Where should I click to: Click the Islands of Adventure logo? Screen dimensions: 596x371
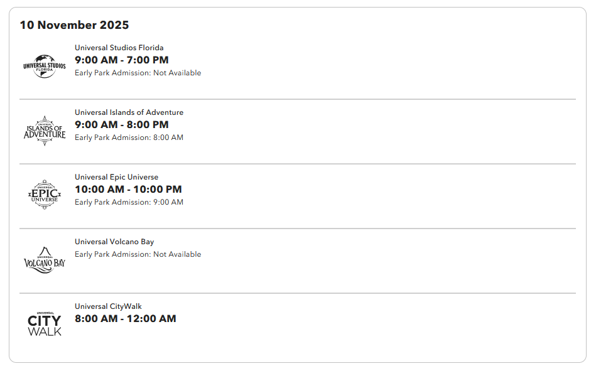tap(45, 131)
